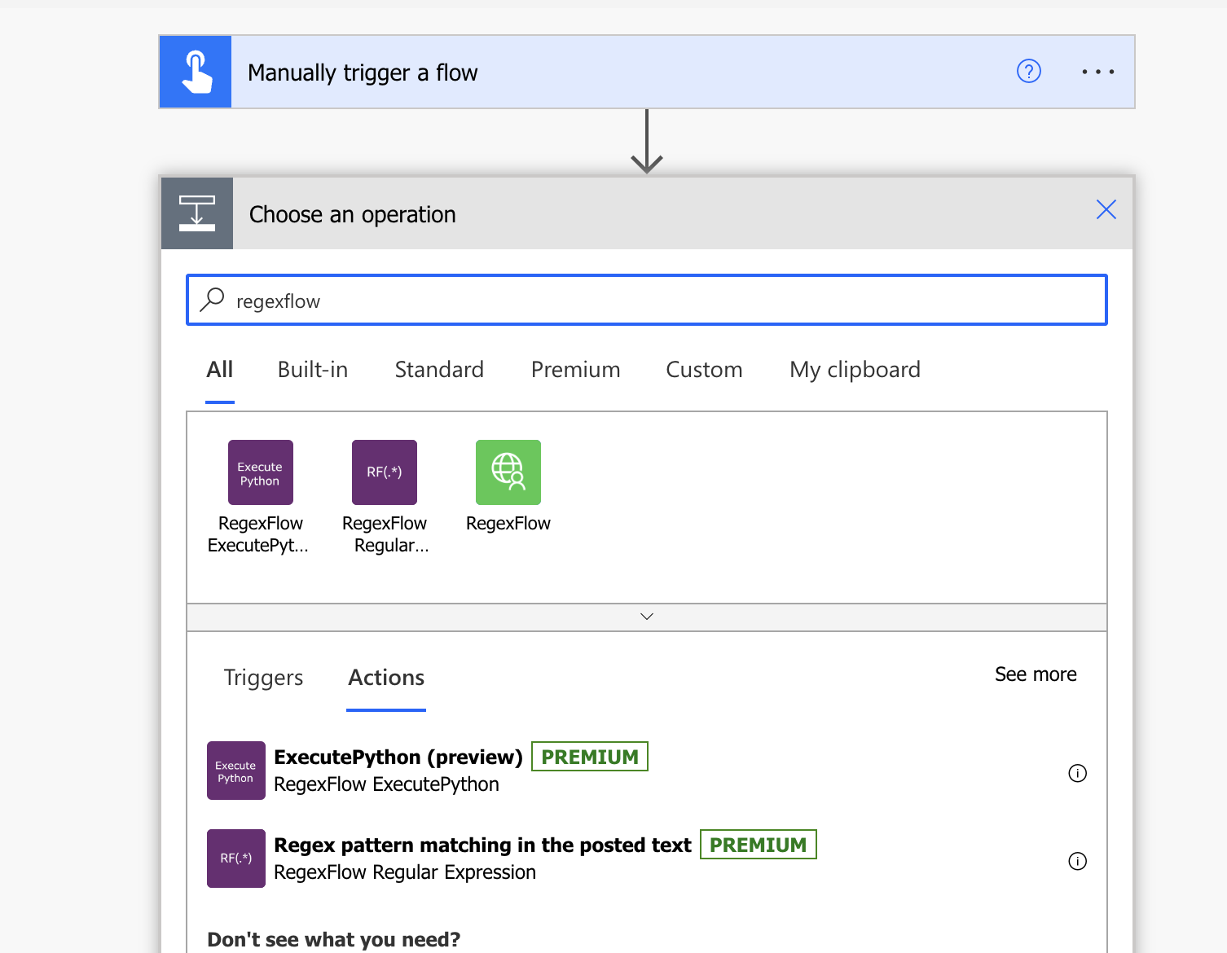Open help for Manually trigger a flow
The image size is (1227, 953).
coord(1028,72)
